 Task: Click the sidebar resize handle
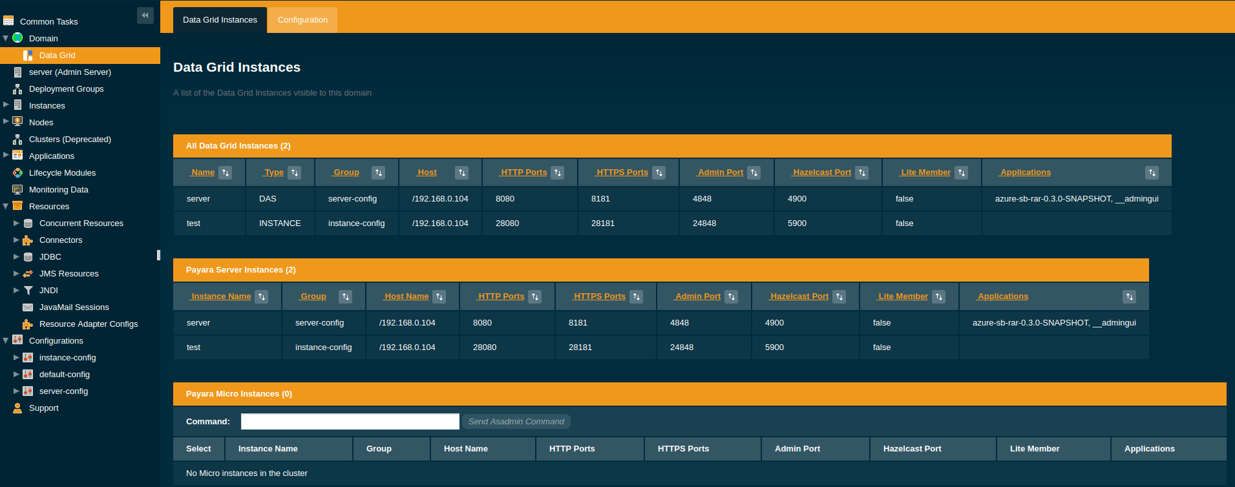[158, 255]
